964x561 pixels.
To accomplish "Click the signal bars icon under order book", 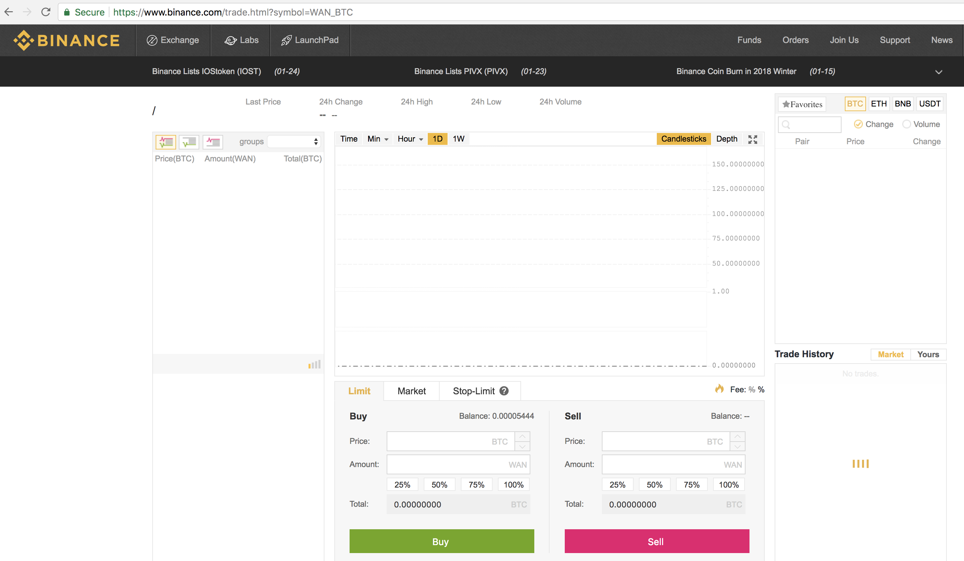I will pos(314,364).
